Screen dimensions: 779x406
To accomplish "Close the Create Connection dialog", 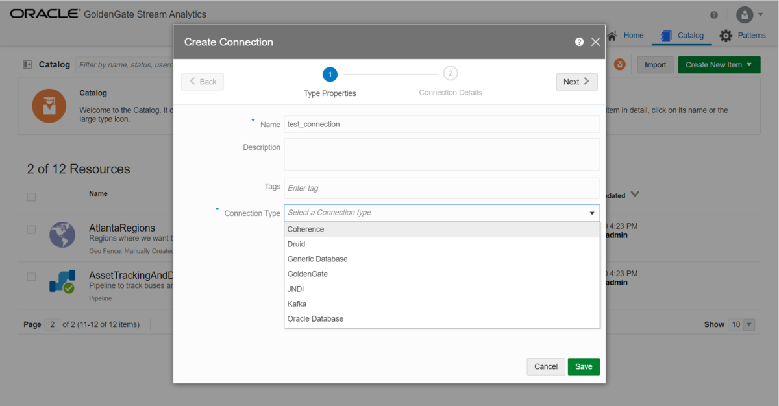I will [595, 42].
